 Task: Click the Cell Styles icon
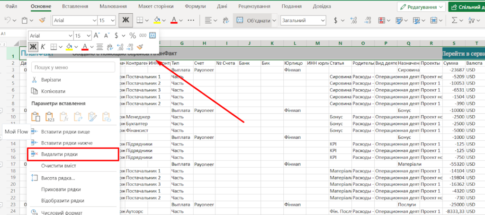pyautogui.click(x=417, y=20)
